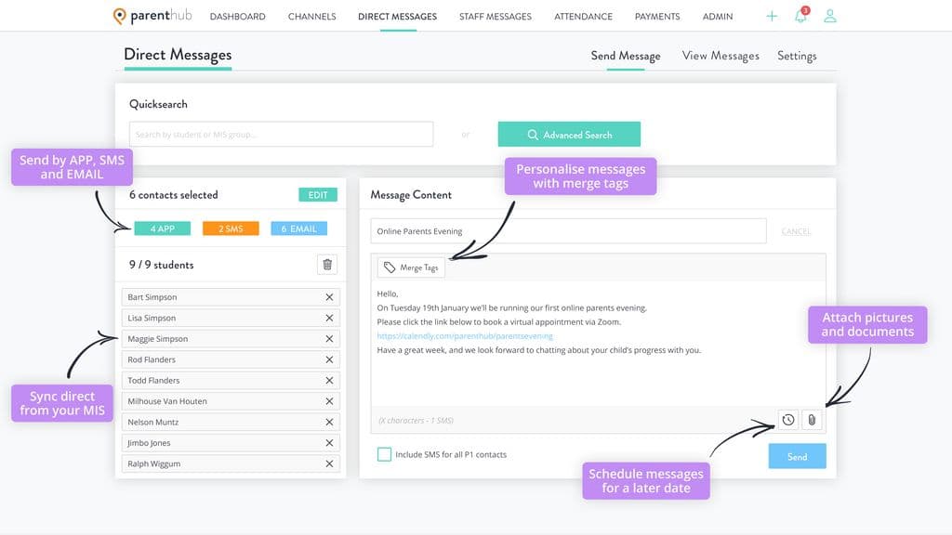952x535 pixels.
Task: Remove Bart Simpson with X icon
Action: pyautogui.click(x=329, y=297)
